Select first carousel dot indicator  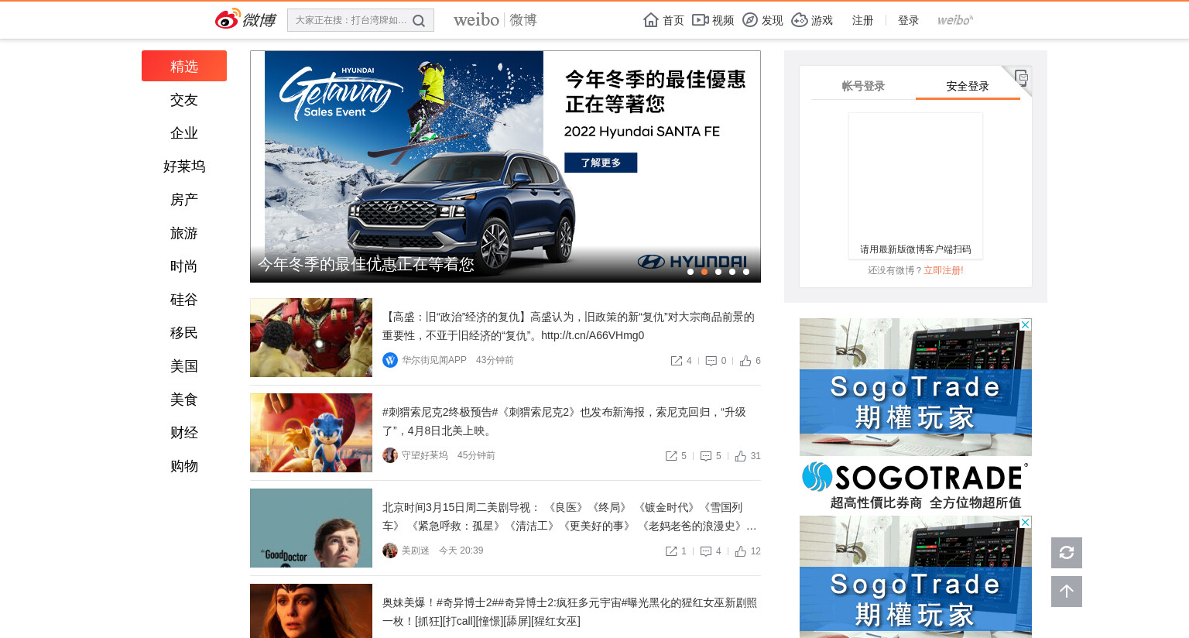click(x=690, y=272)
